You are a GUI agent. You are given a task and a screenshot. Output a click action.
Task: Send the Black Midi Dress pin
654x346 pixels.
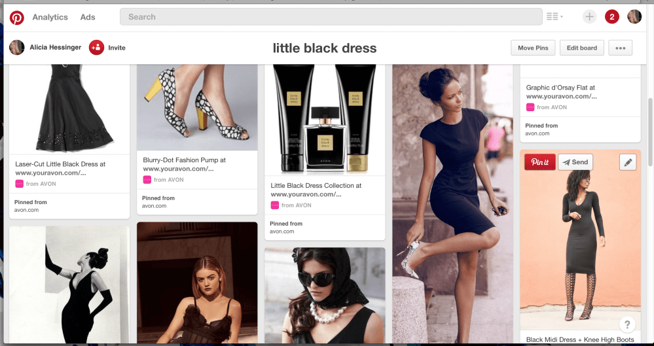pos(575,162)
